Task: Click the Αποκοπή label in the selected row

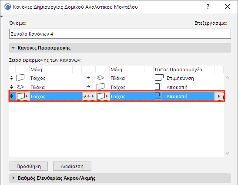Action: click(177, 96)
